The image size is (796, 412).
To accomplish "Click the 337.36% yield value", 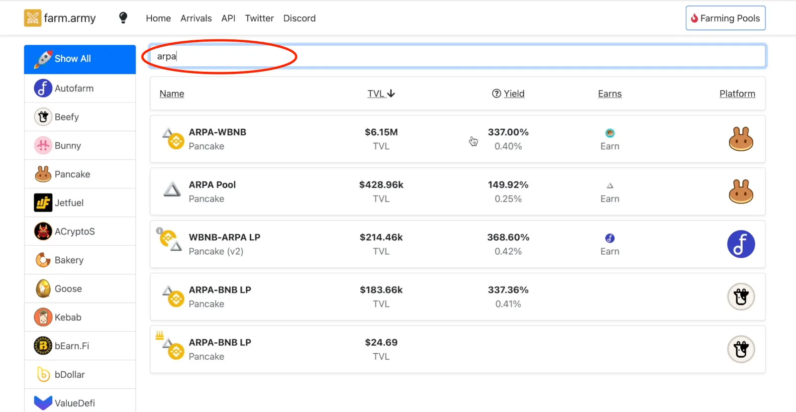I will [508, 290].
